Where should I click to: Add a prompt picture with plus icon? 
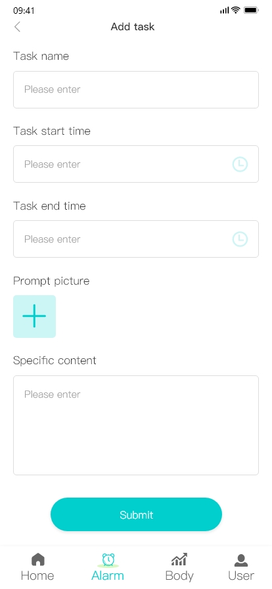[35, 316]
